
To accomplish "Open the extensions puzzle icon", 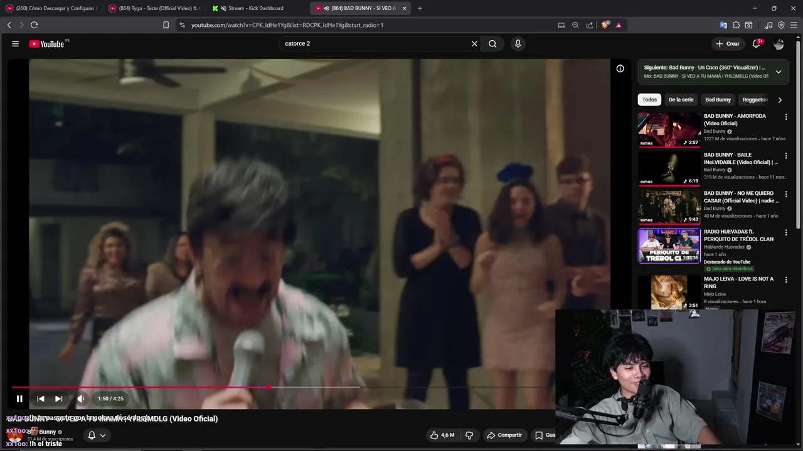I will click(737, 25).
